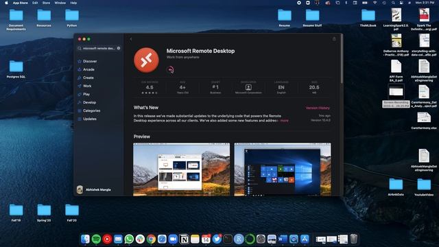Select the TheMLBook folder on the desktop

368,18
